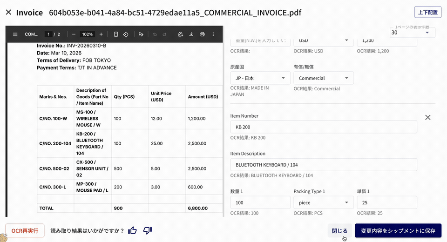Open the 原産国 country dropdown
The width and height of the screenshot is (447, 242).
[260, 78]
